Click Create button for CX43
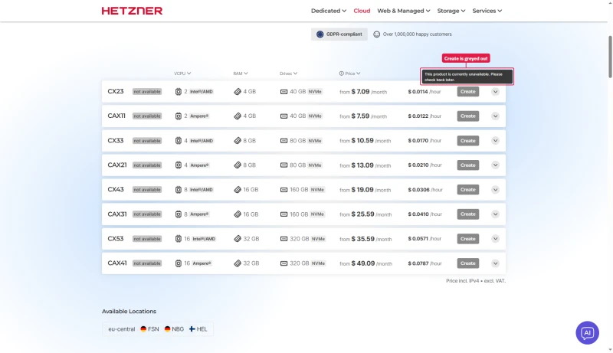The height and width of the screenshot is (353, 613). tap(468, 190)
